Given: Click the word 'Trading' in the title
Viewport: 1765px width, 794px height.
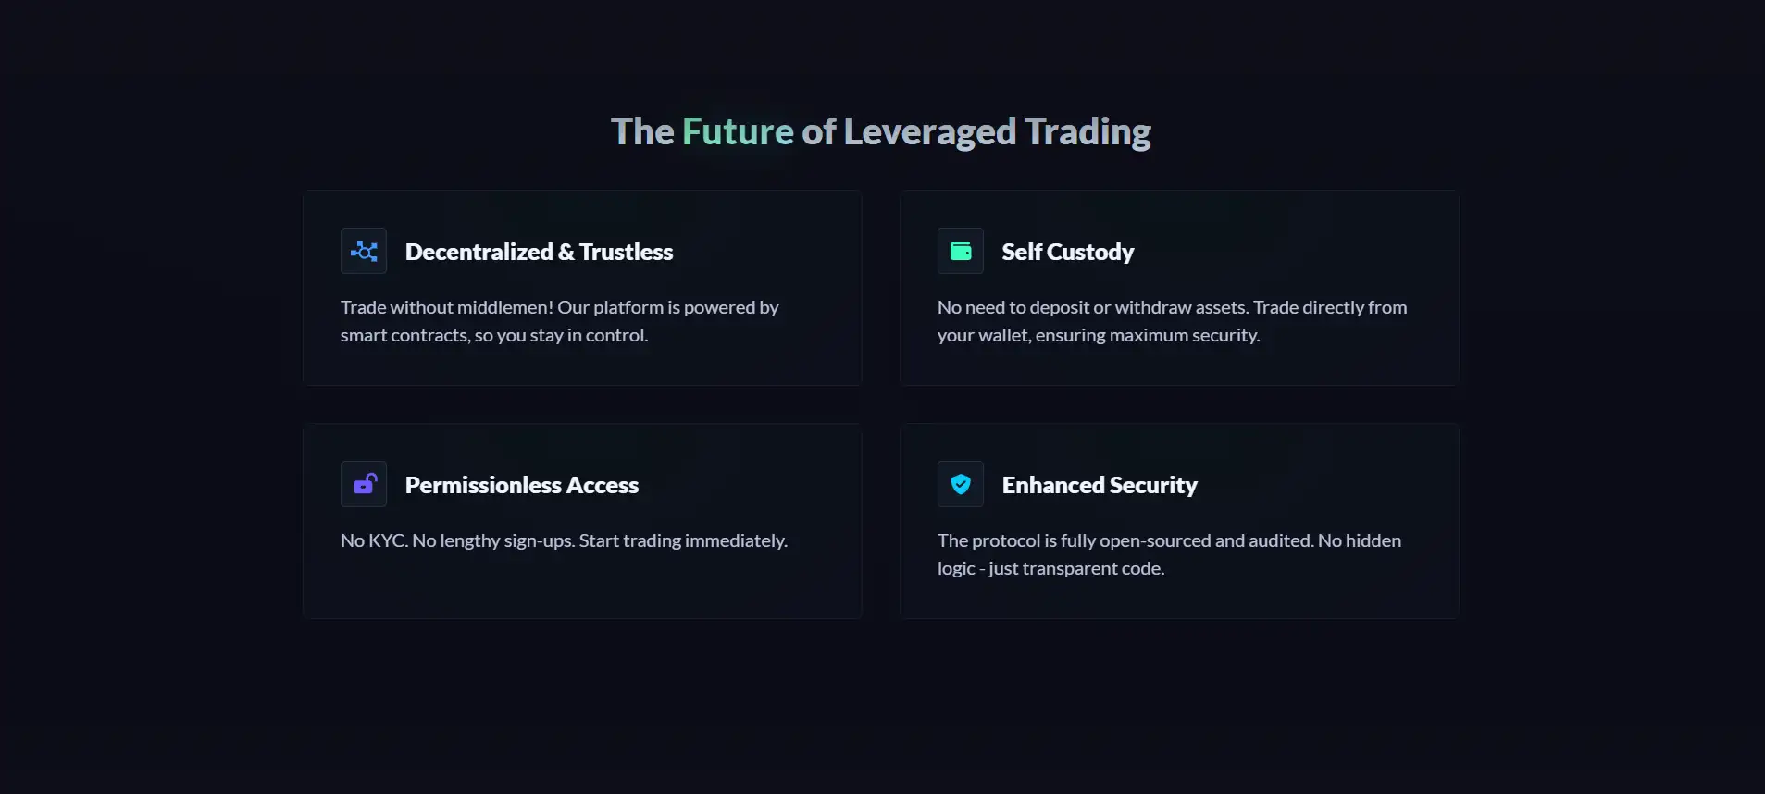Looking at the screenshot, I should [x=1087, y=131].
